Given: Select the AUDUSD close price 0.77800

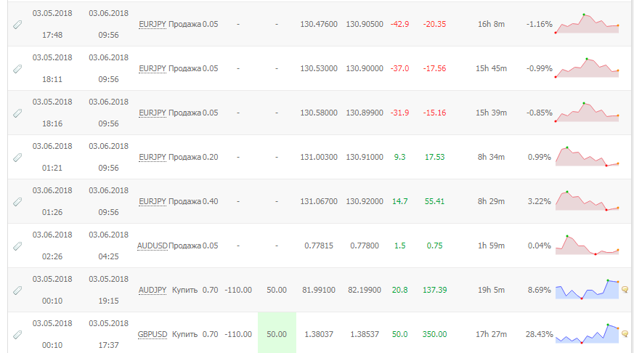Looking at the screenshot, I should point(365,246).
